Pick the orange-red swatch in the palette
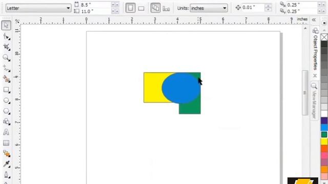The width and height of the screenshot is (328, 184). (x=324, y=149)
